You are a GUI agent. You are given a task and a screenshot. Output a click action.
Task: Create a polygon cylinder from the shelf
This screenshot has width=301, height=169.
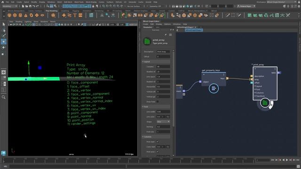(x=20, y=15)
